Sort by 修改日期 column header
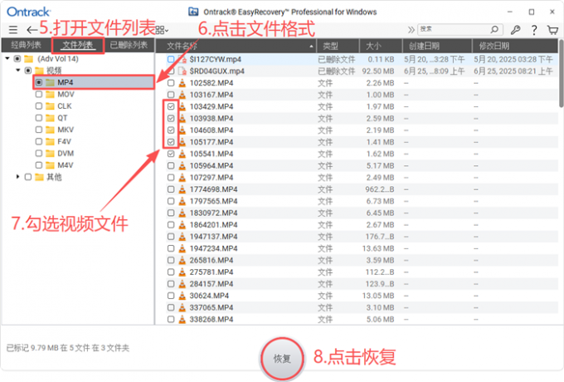 point(515,46)
